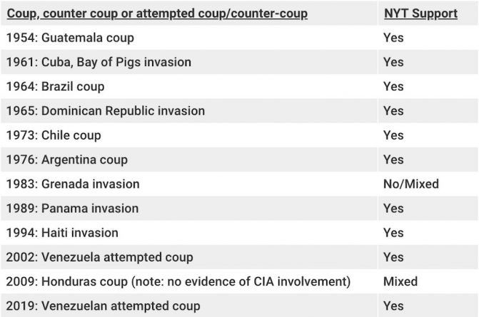Image resolution: width=479 pixels, height=317 pixels.
Task: Click the "No/Mixed" support value
Action: coord(410,184)
